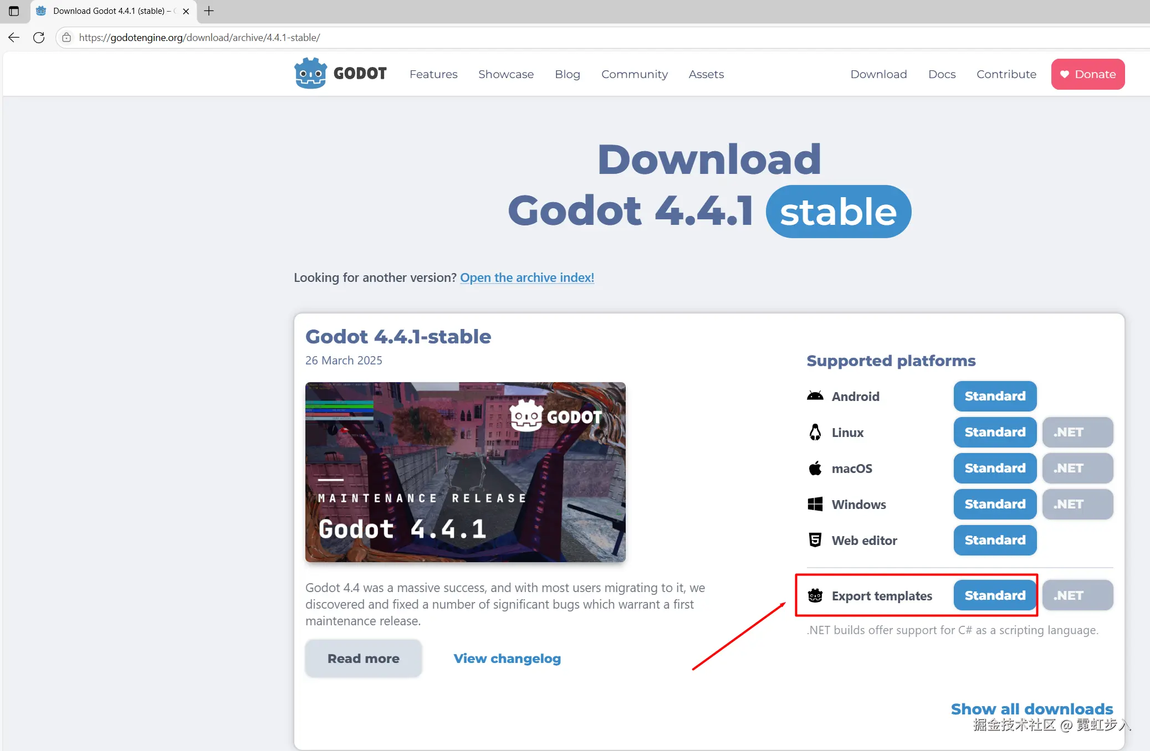The image size is (1150, 751).
Task: Click the Android platform icon
Action: point(815,396)
